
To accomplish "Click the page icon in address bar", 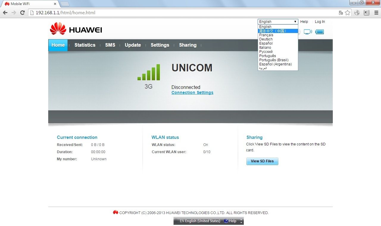I will coord(32,13).
